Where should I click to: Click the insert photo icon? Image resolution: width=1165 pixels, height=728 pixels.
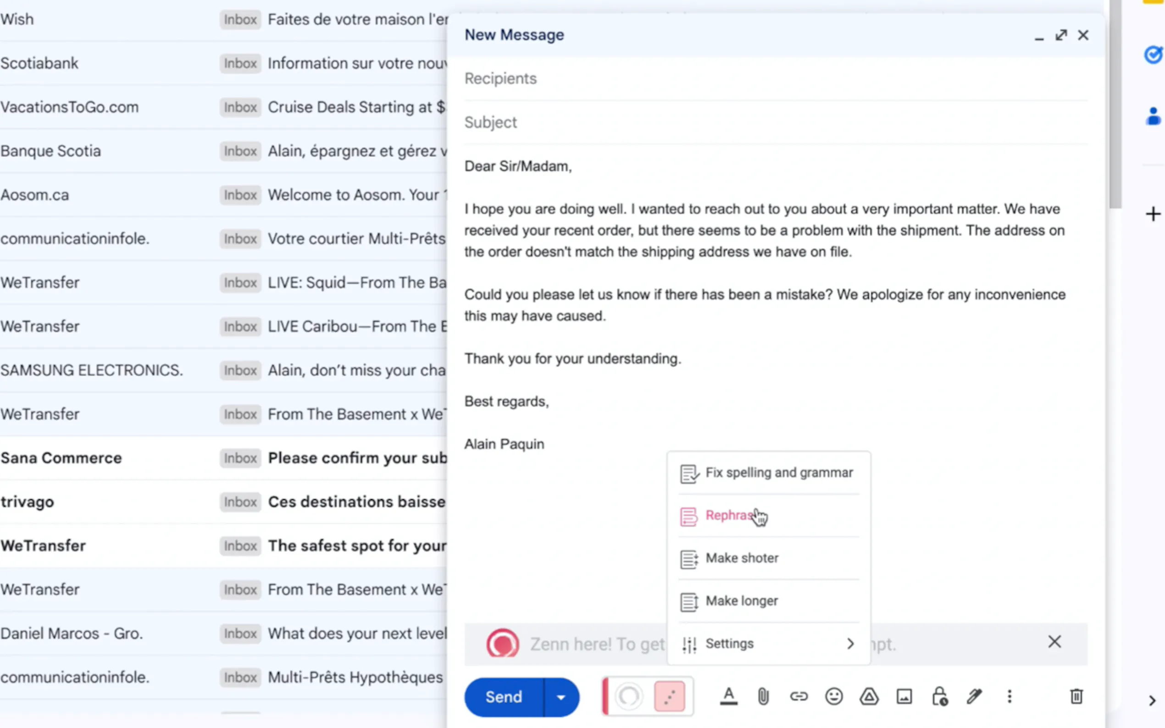904,696
